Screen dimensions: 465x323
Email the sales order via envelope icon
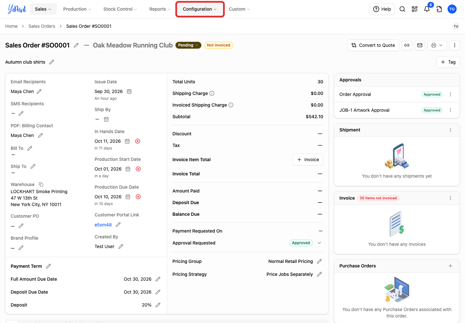pyautogui.click(x=420, y=45)
